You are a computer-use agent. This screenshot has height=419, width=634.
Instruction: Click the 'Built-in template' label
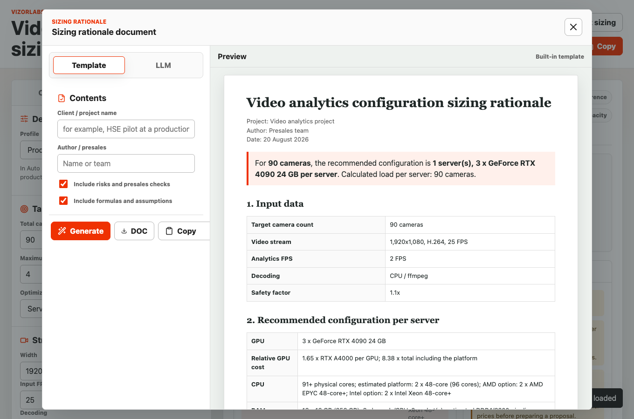click(x=559, y=57)
